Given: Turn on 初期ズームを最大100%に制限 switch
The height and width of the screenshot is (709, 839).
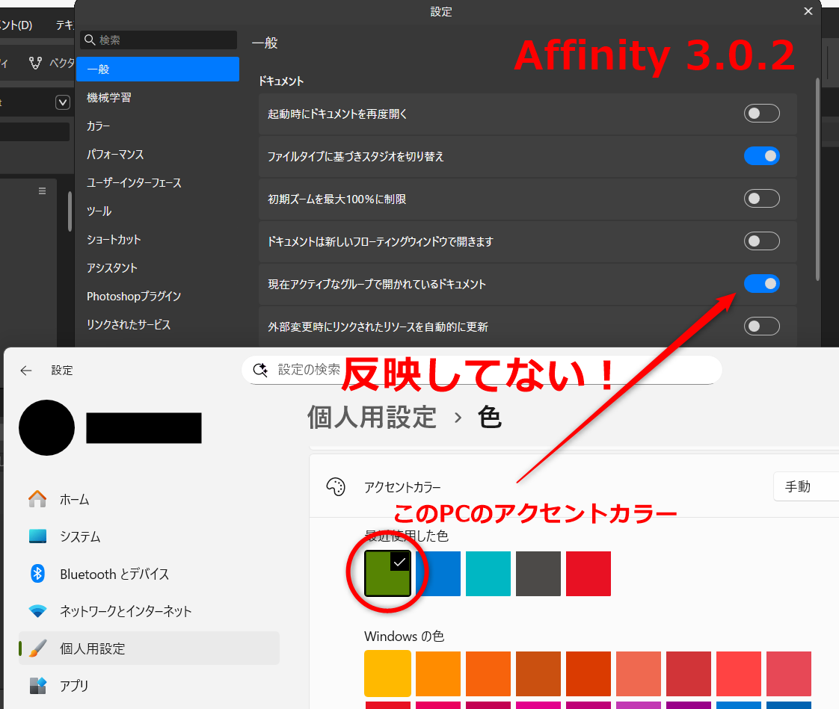Looking at the screenshot, I should [x=761, y=199].
